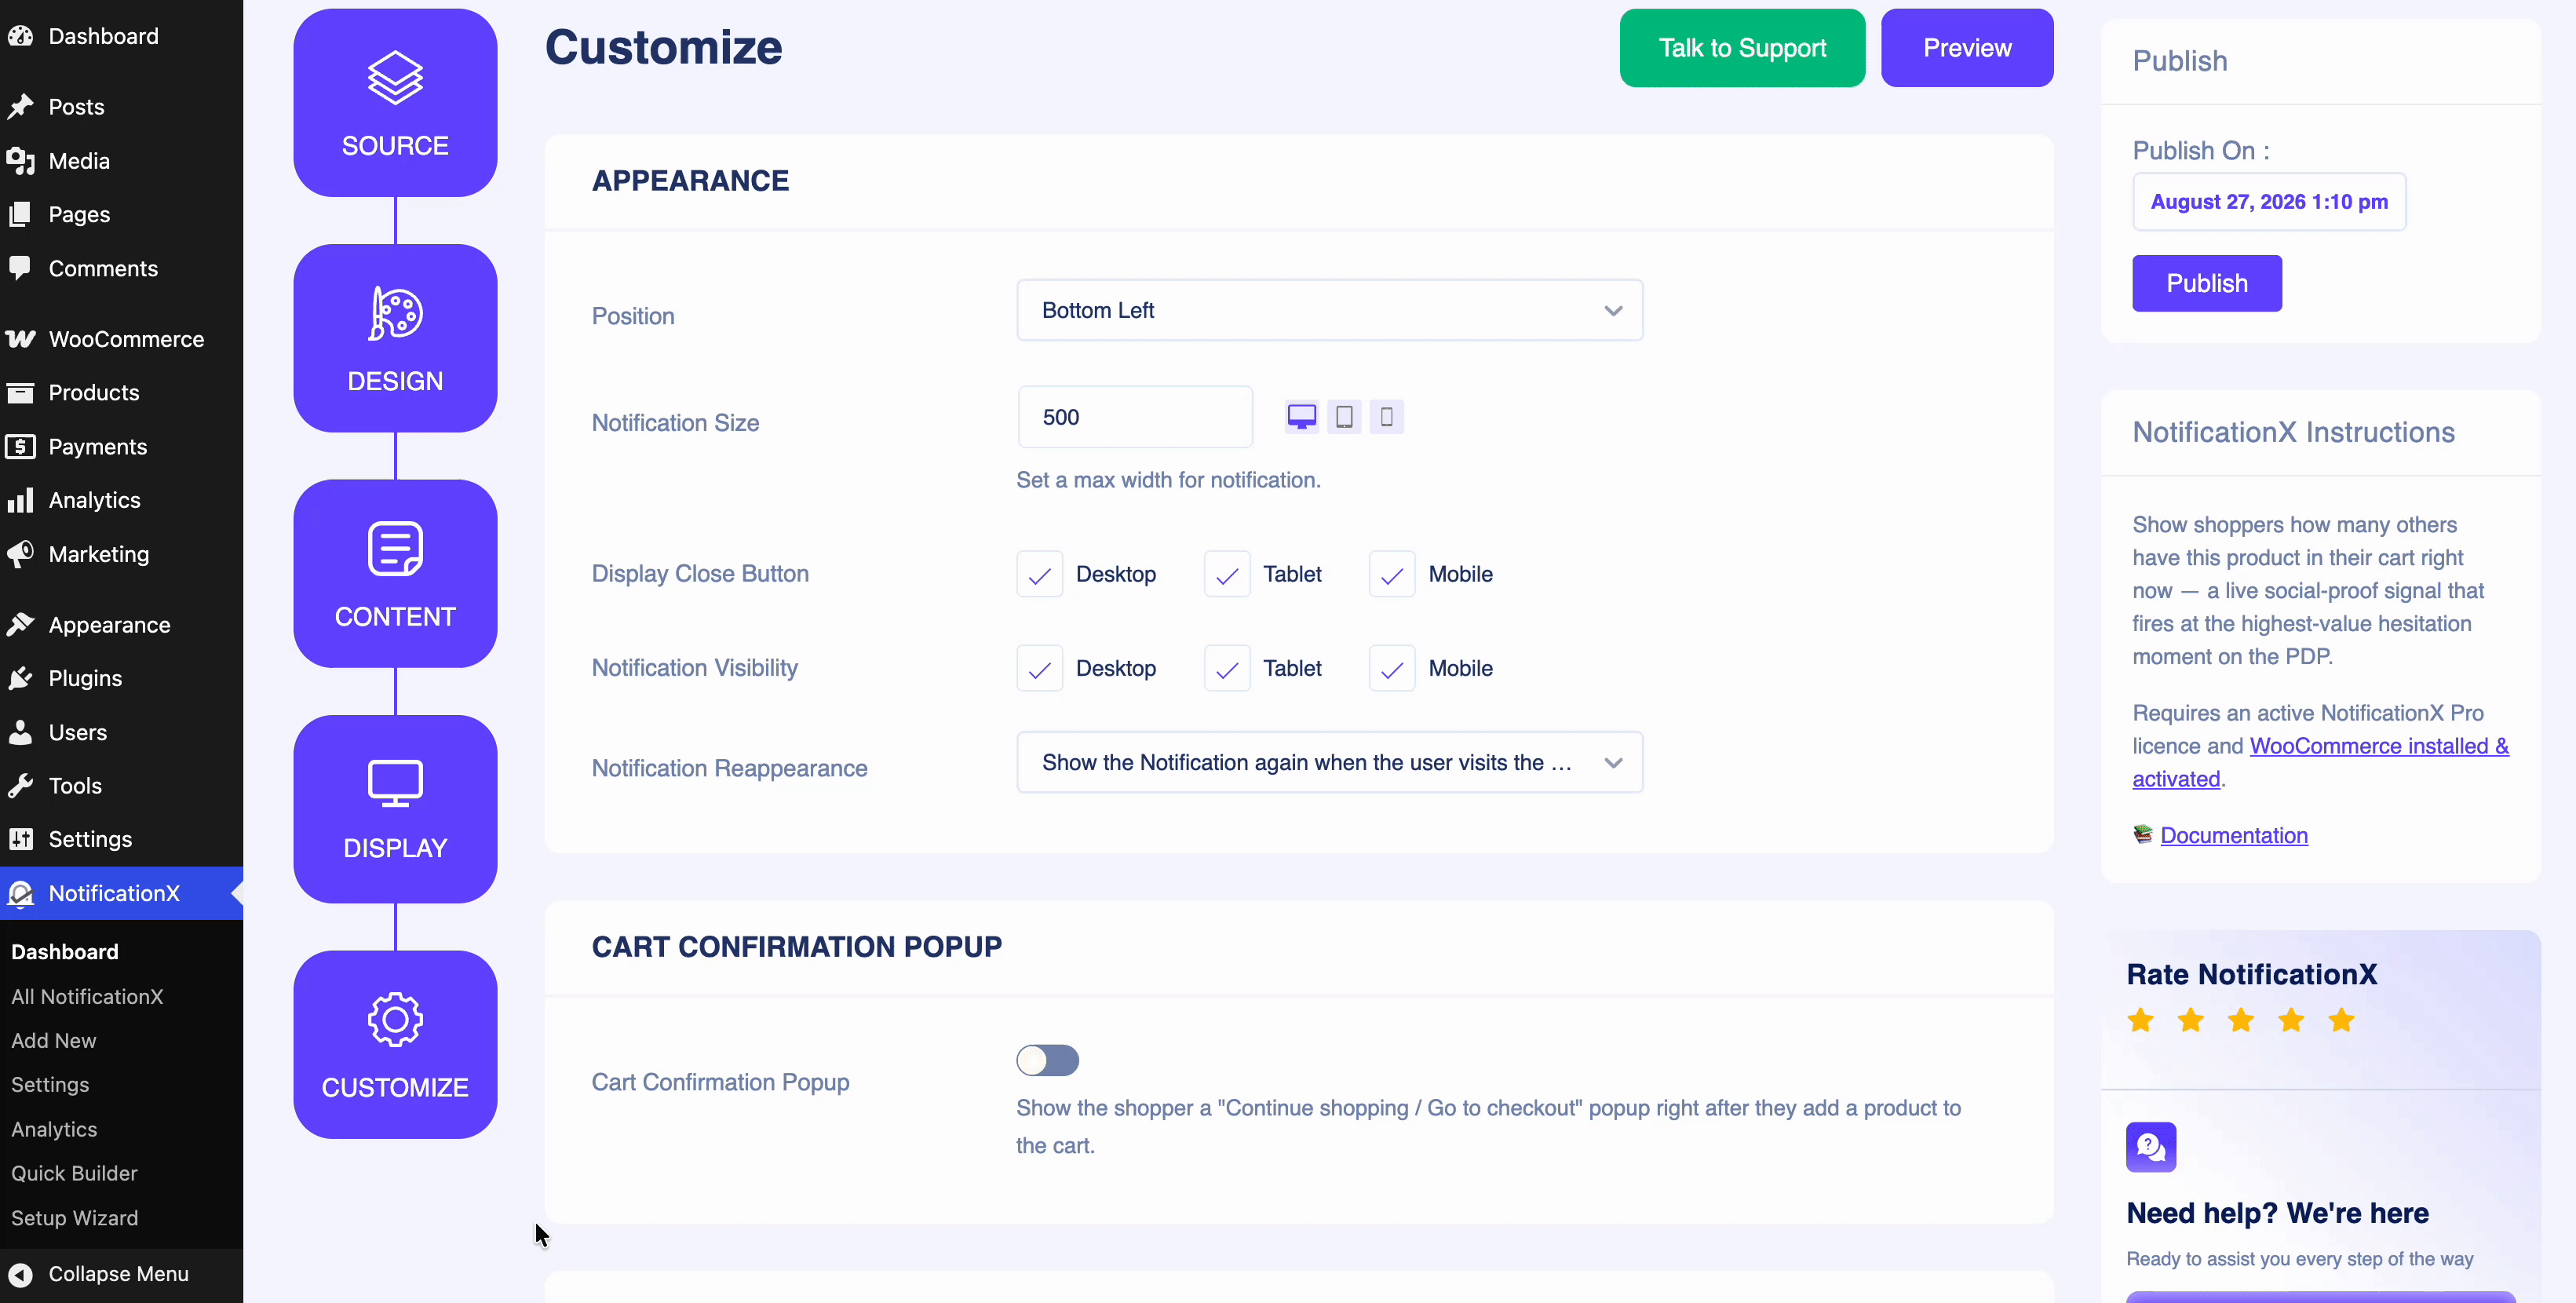Click Talk to Support button
The image size is (2576, 1303).
(x=1742, y=48)
